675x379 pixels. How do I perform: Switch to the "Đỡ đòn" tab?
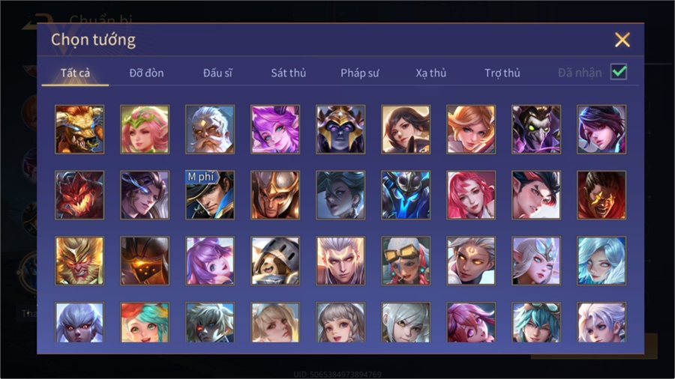(x=146, y=73)
